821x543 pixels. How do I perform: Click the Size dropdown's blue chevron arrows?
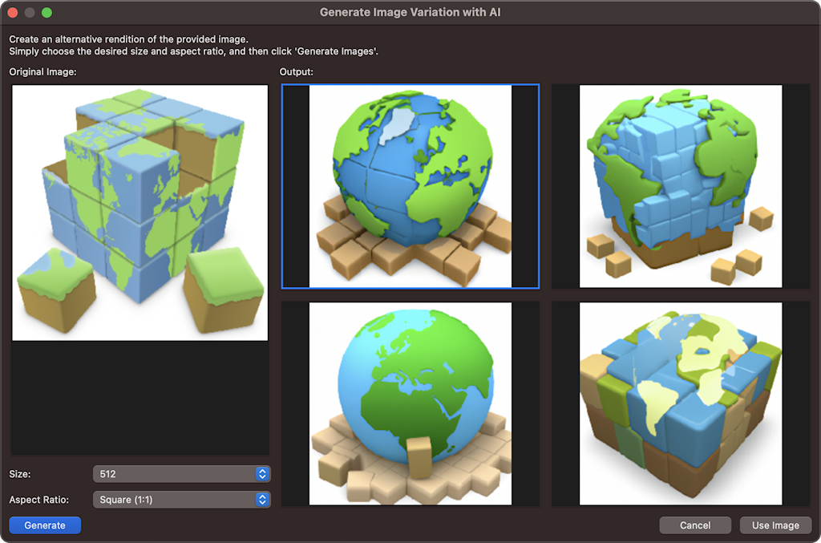(262, 474)
